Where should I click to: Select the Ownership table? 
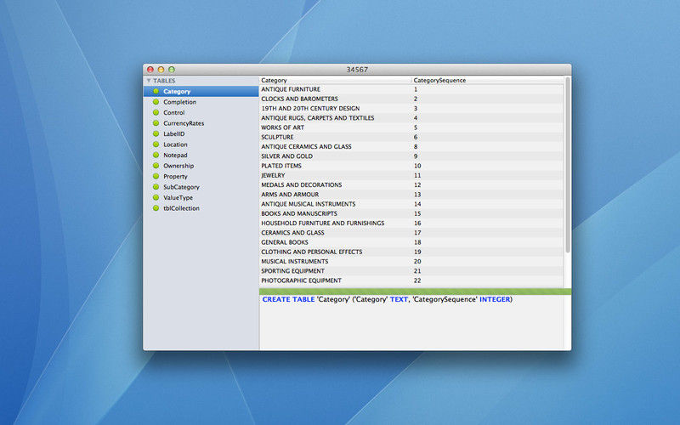pos(201,166)
